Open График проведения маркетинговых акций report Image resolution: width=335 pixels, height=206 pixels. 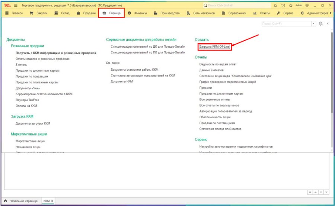tap(228, 82)
